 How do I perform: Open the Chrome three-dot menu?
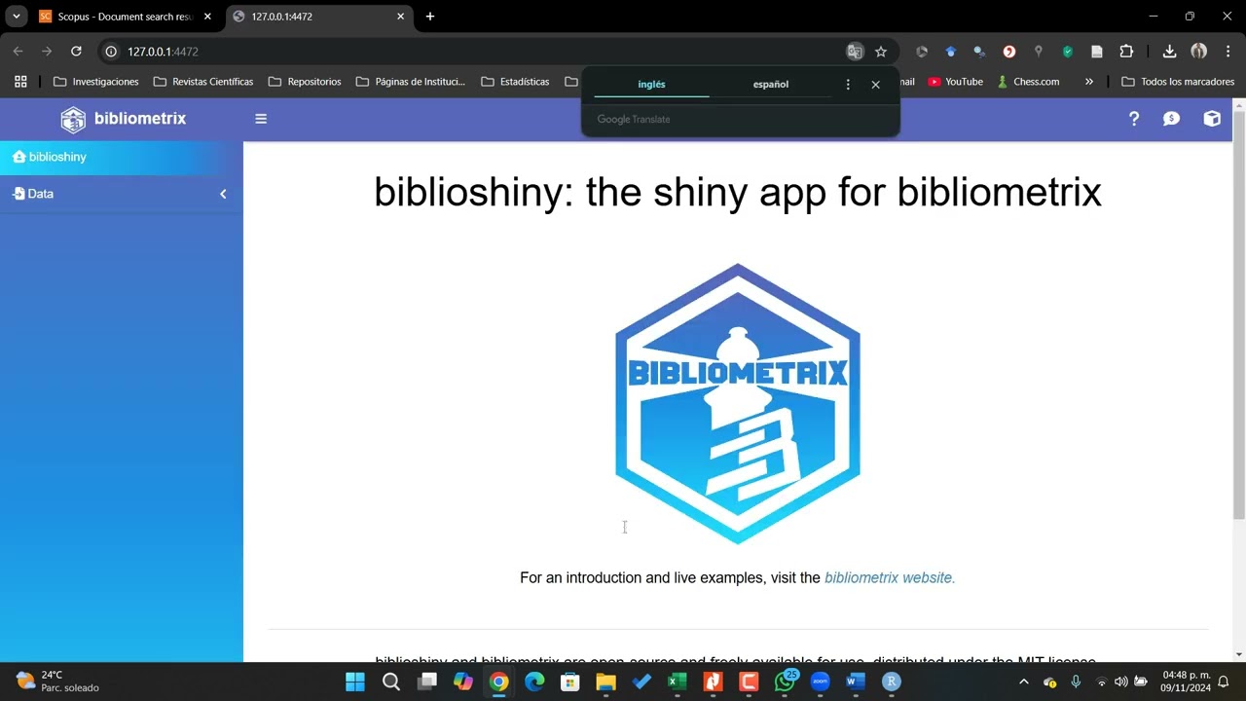coord(1227,52)
